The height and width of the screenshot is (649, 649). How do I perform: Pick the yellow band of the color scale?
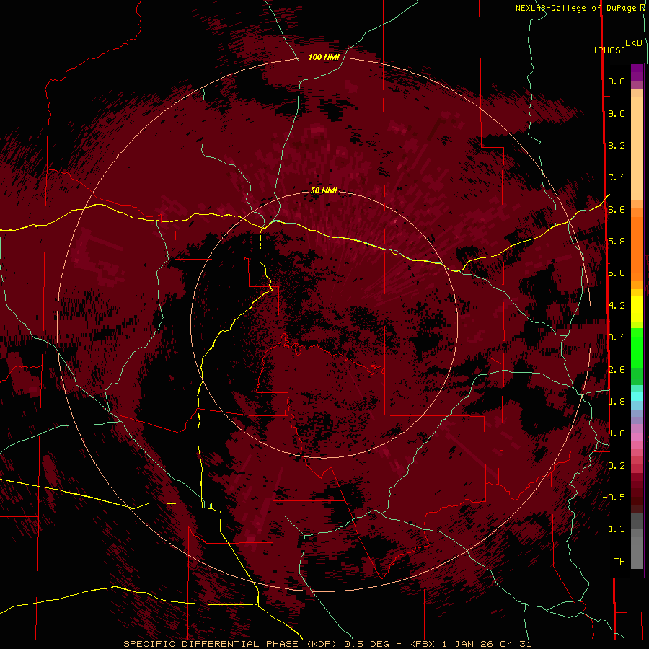coord(637,309)
